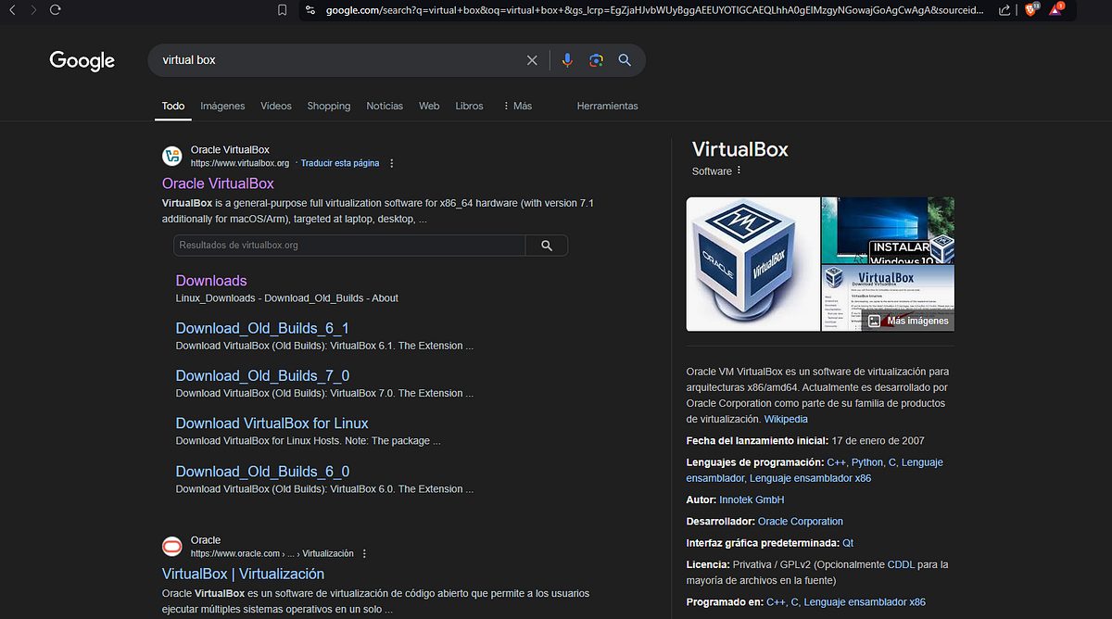Click the site information icon in the address bar

tap(310, 11)
